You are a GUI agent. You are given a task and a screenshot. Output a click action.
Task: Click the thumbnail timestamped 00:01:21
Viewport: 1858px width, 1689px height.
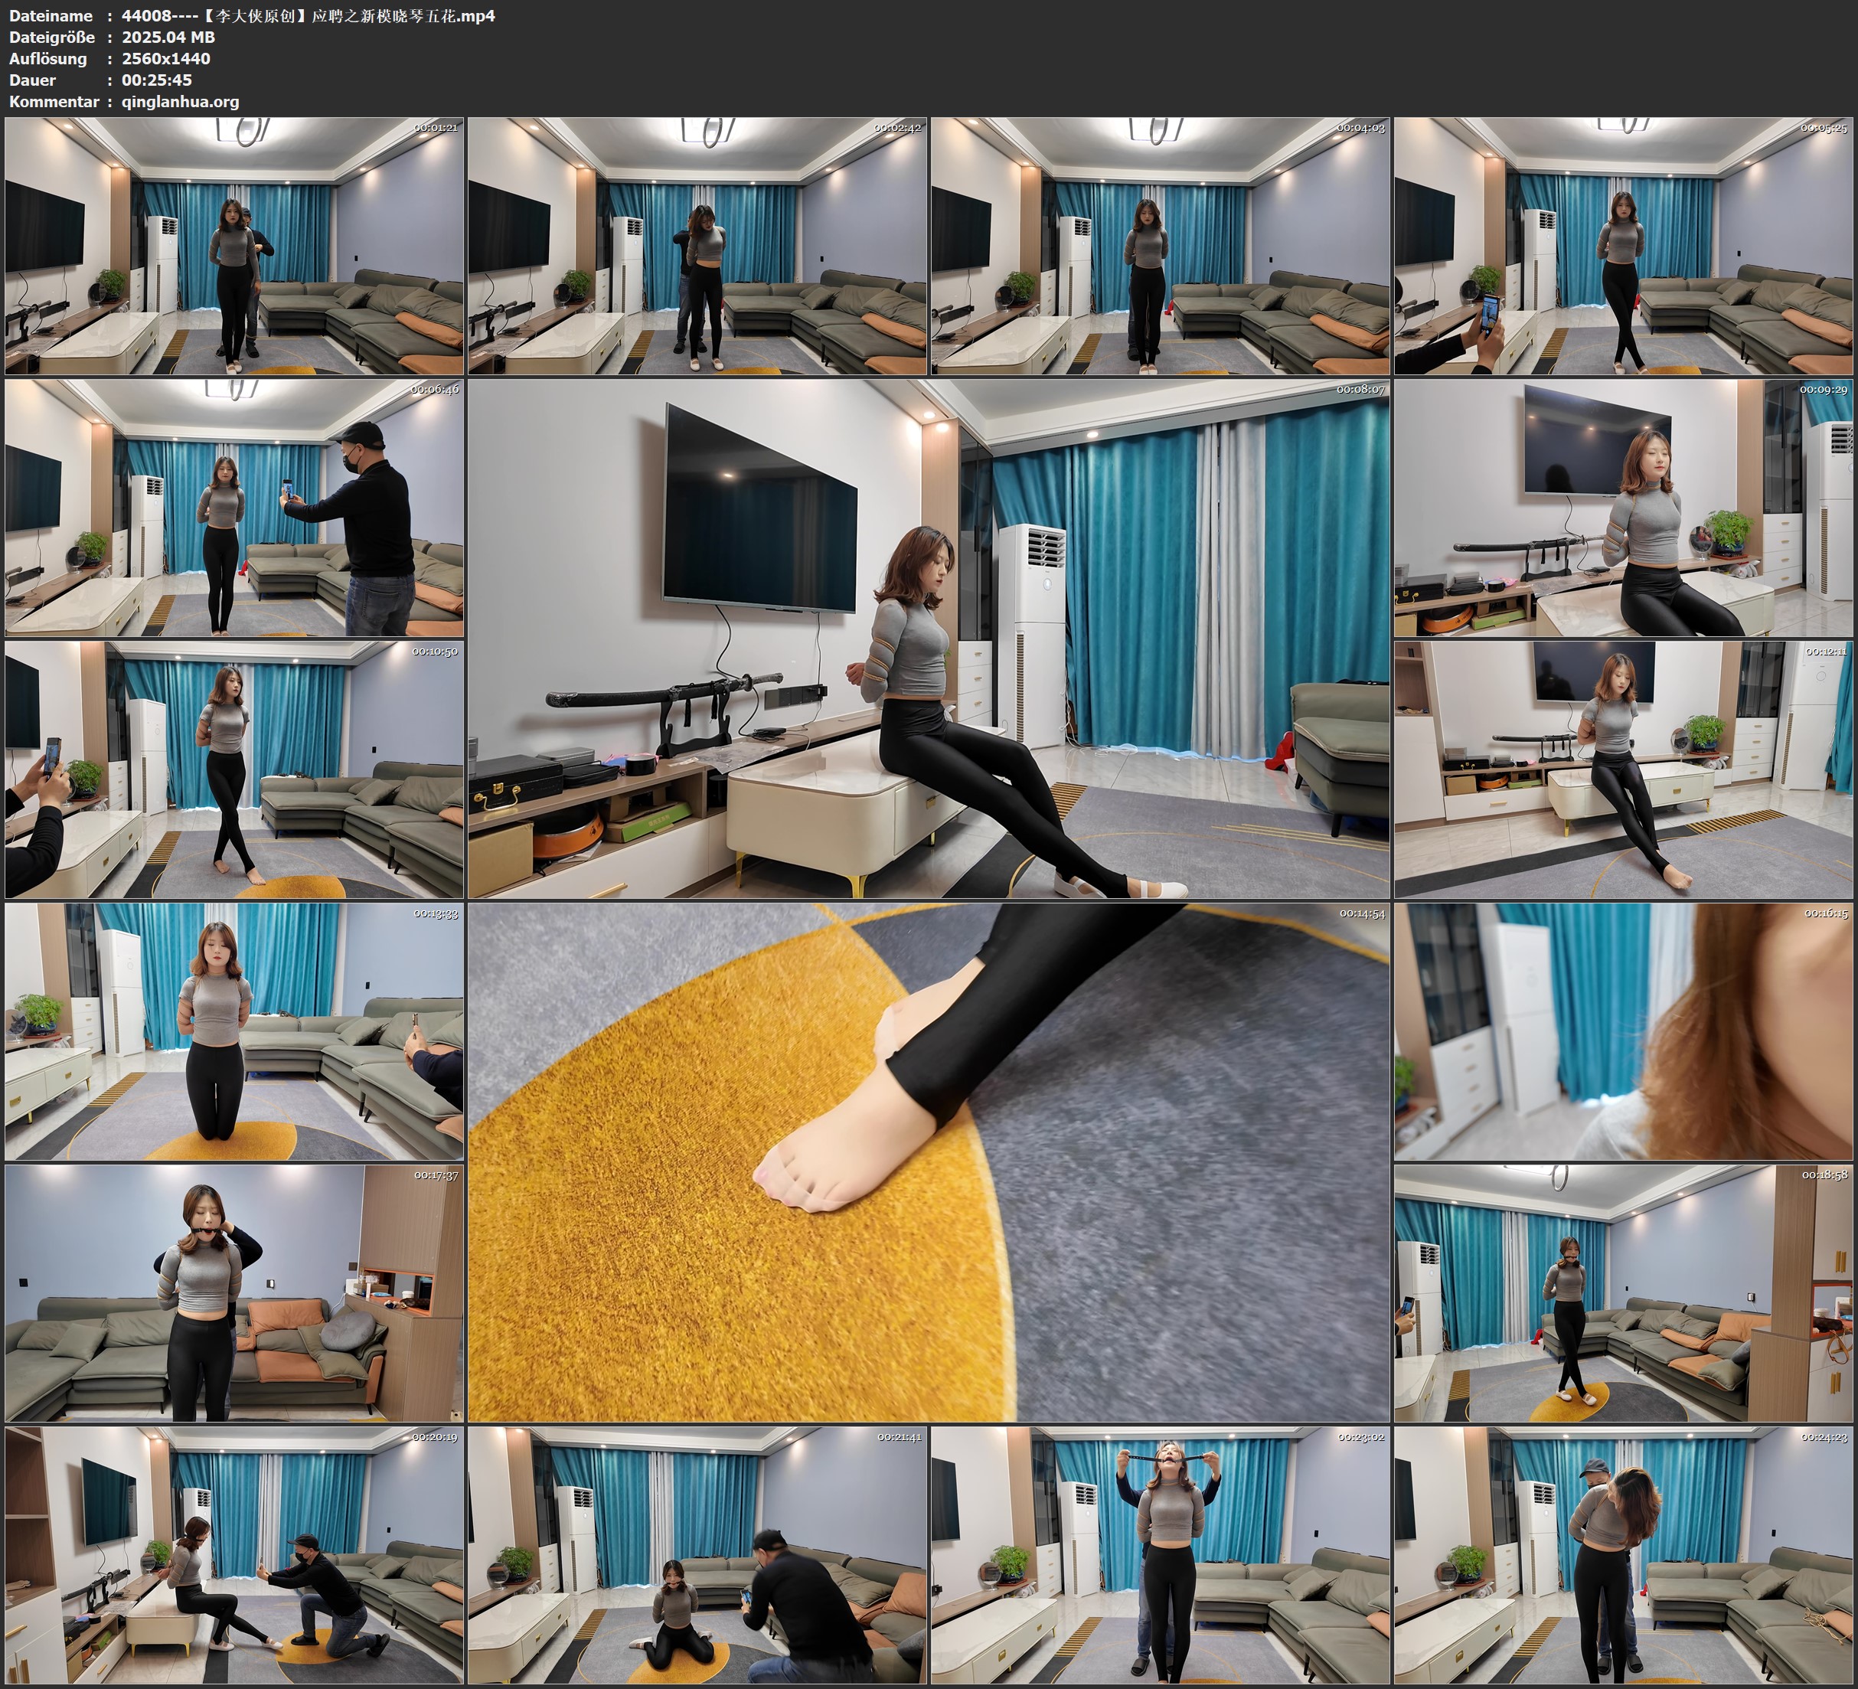pos(234,247)
